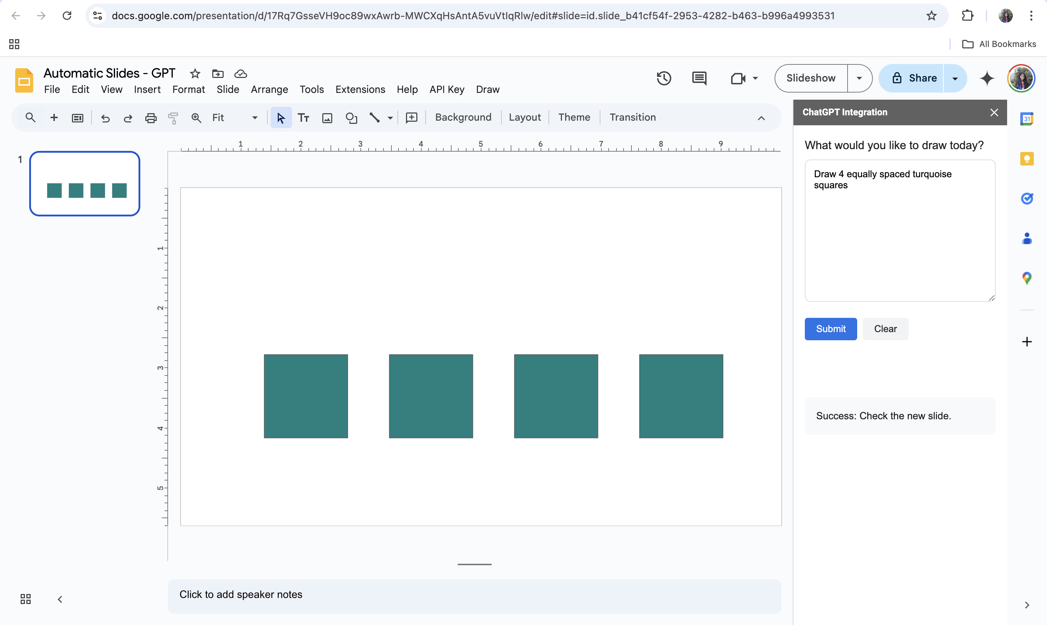Collapse the toolbar with the up chevron
Image resolution: width=1047 pixels, height=625 pixels.
pyautogui.click(x=761, y=118)
